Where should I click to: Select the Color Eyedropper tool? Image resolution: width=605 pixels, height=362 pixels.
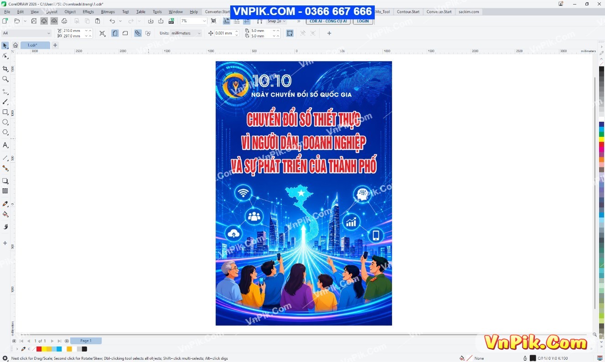(5, 204)
